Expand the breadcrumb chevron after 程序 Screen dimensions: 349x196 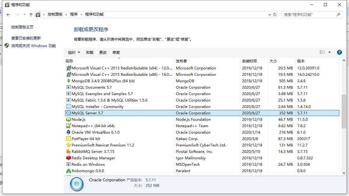(81, 14)
